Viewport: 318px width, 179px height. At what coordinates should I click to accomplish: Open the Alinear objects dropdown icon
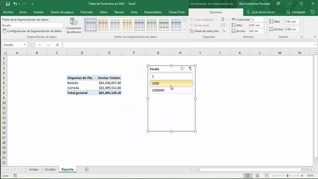[x=224, y=19]
